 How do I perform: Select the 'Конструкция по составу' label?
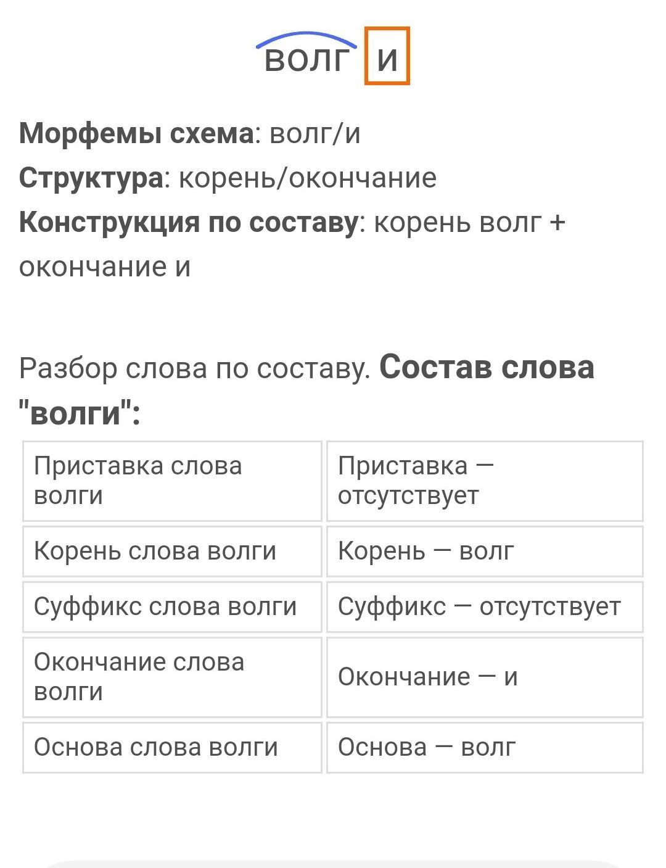coord(188,222)
